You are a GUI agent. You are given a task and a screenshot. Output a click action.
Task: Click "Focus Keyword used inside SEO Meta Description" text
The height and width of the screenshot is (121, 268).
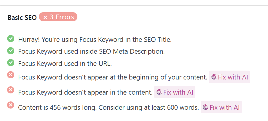[x=91, y=51]
